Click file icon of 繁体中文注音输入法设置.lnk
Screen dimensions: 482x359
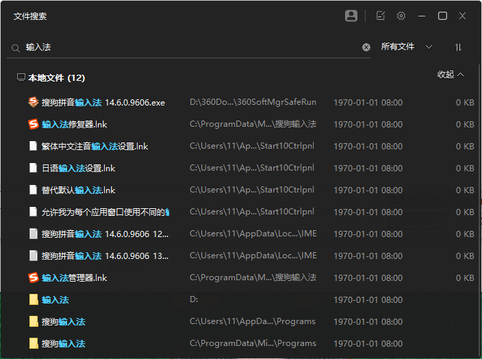pos(33,146)
